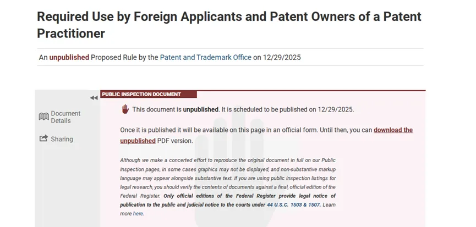Collapse the sidebar with the double-arrow icon
The image size is (476, 227).
tap(94, 98)
